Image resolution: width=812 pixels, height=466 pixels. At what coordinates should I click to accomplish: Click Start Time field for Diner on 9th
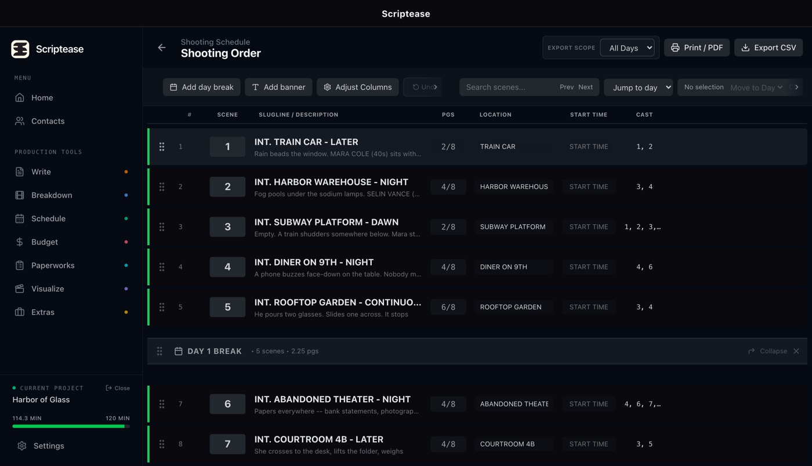tap(589, 267)
